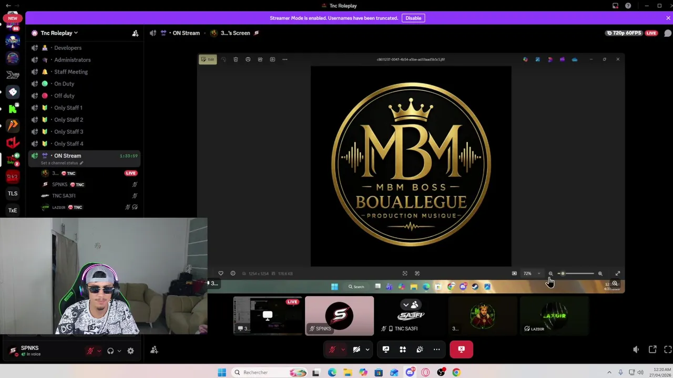Open the camera options arrow in call controls
The width and height of the screenshot is (673, 378).
pyautogui.click(x=367, y=350)
